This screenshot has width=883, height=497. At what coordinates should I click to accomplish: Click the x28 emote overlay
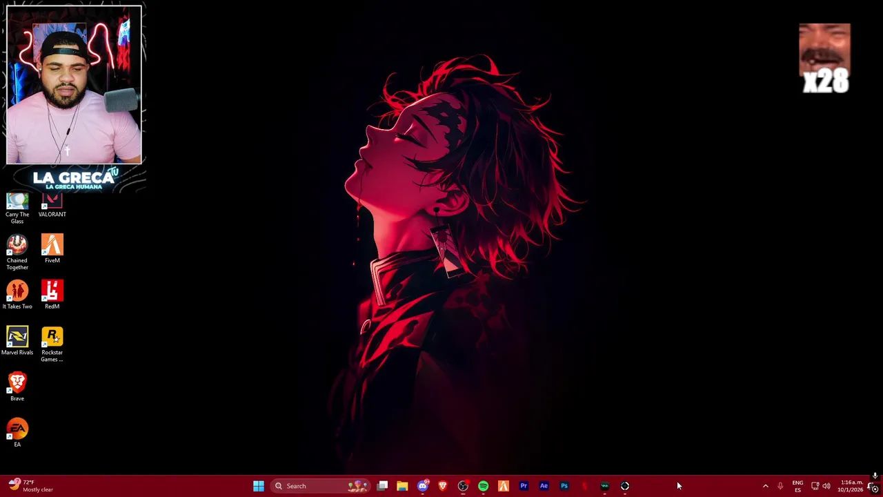[x=824, y=59]
